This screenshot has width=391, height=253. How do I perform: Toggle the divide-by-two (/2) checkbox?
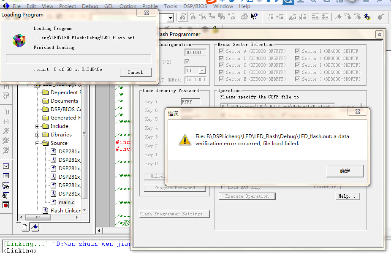pyautogui.click(x=187, y=61)
